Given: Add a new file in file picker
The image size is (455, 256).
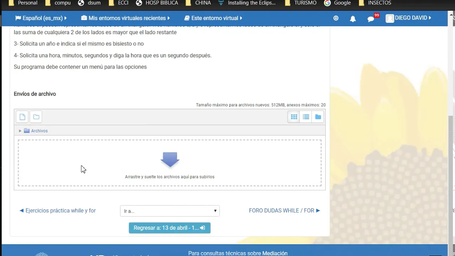Looking at the screenshot, I should point(22,117).
